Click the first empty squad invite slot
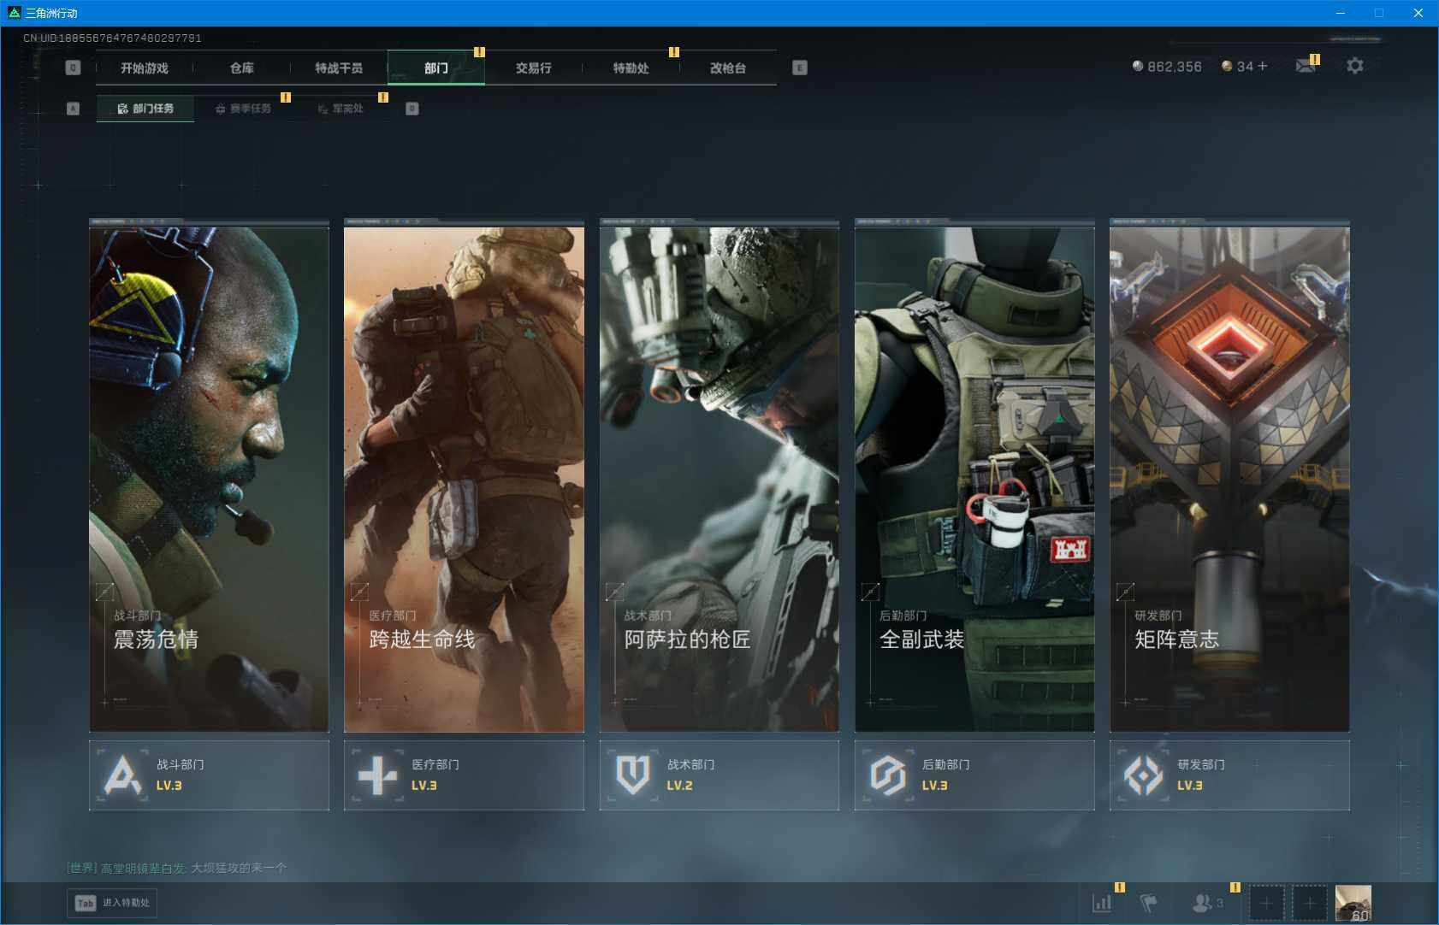 [1266, 903]
